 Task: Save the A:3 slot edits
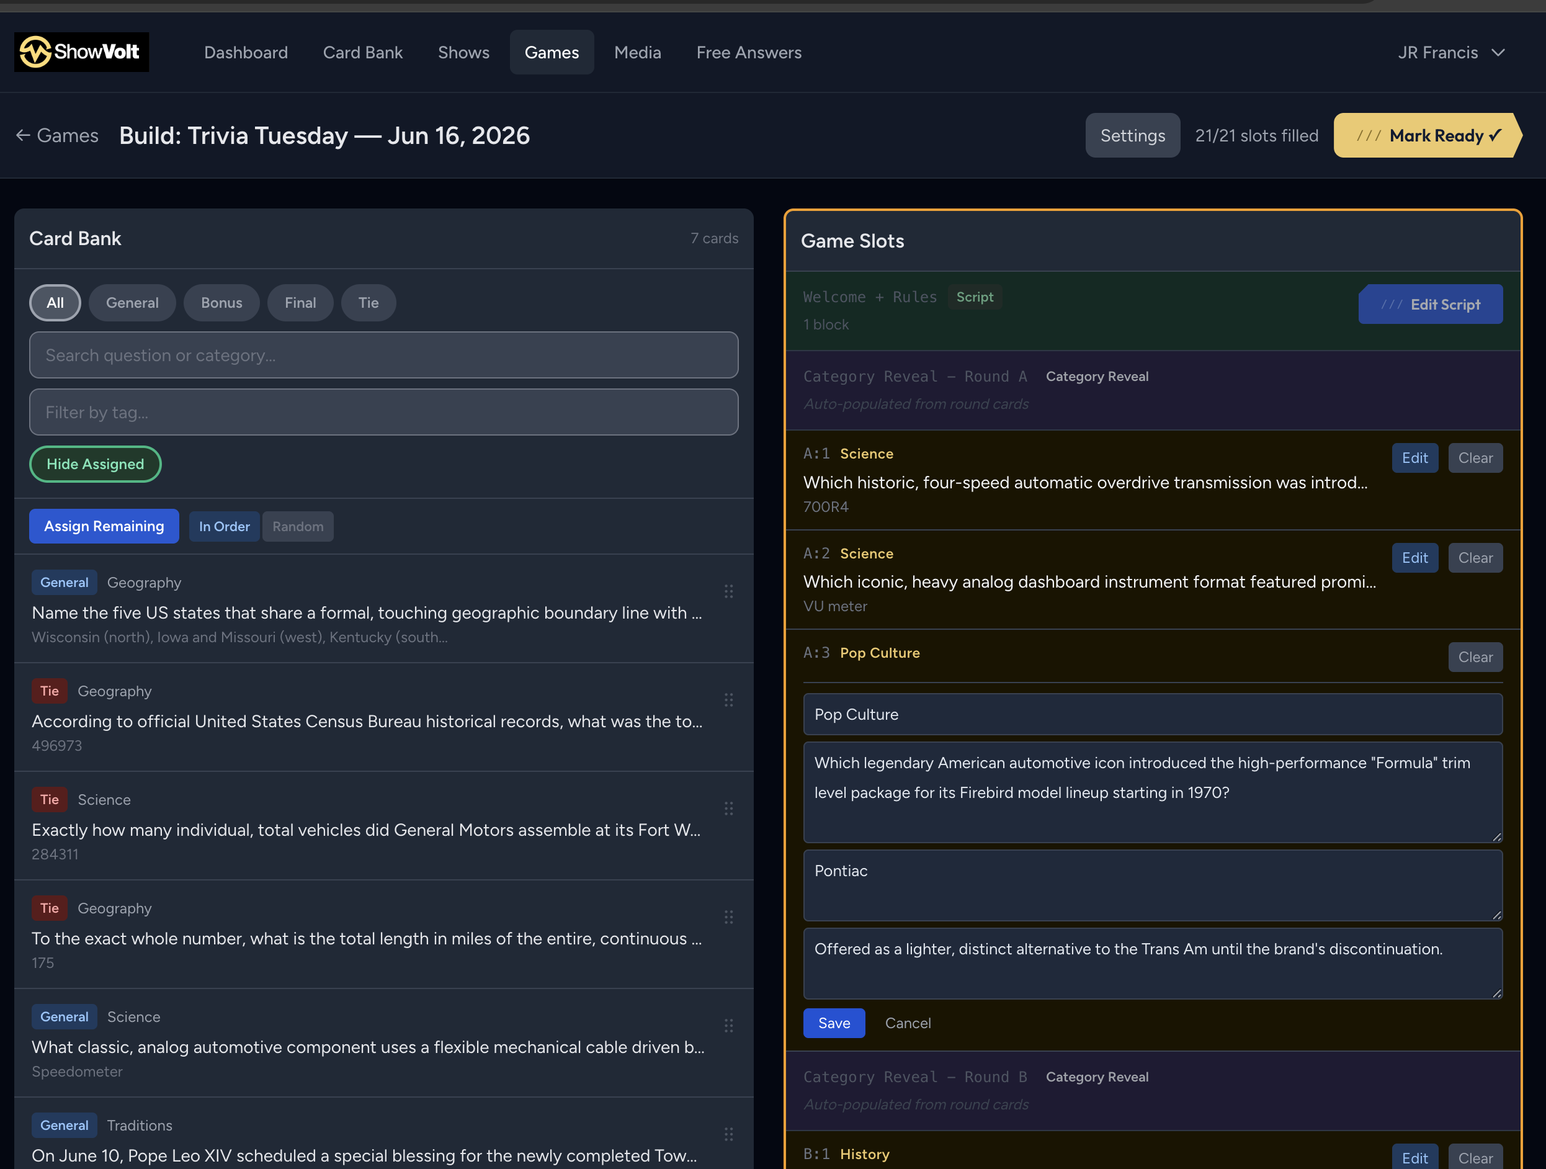(834, 1023)
